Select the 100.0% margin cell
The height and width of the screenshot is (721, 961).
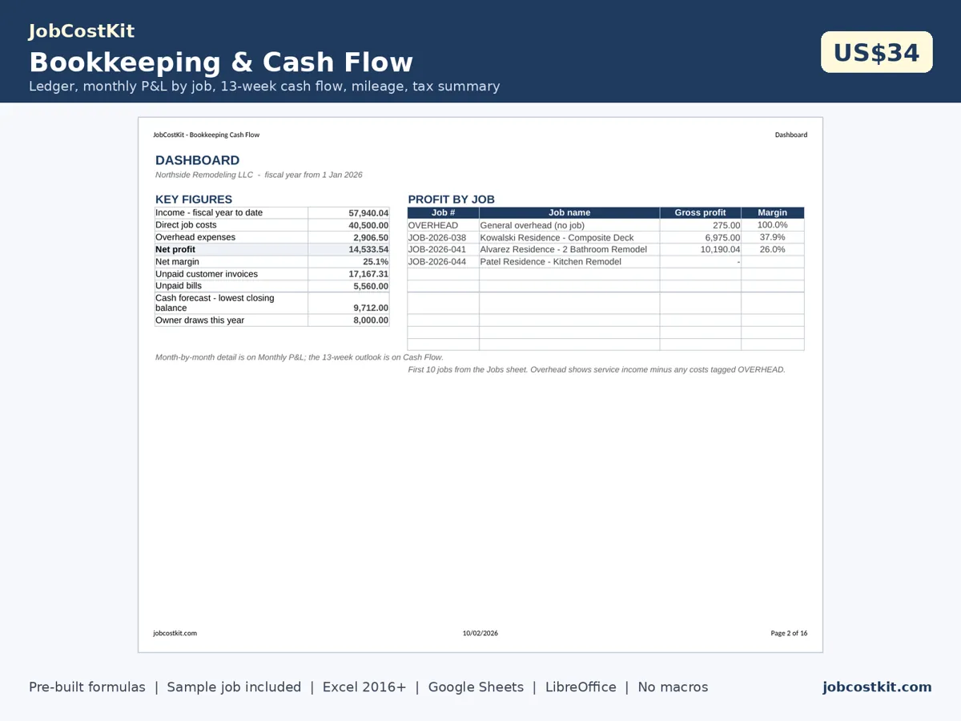[x=772, y=225]
